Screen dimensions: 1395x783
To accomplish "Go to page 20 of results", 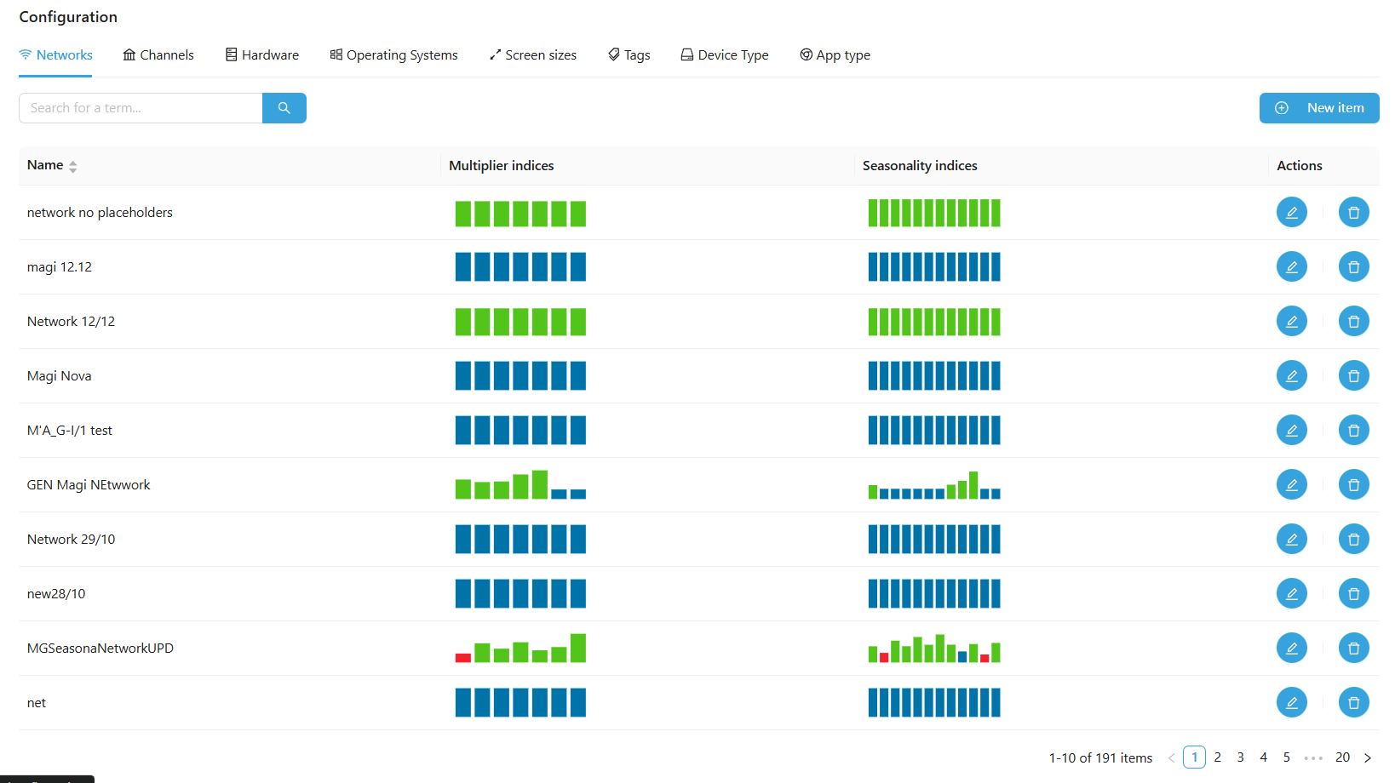I will click(x=1342, y=757).
